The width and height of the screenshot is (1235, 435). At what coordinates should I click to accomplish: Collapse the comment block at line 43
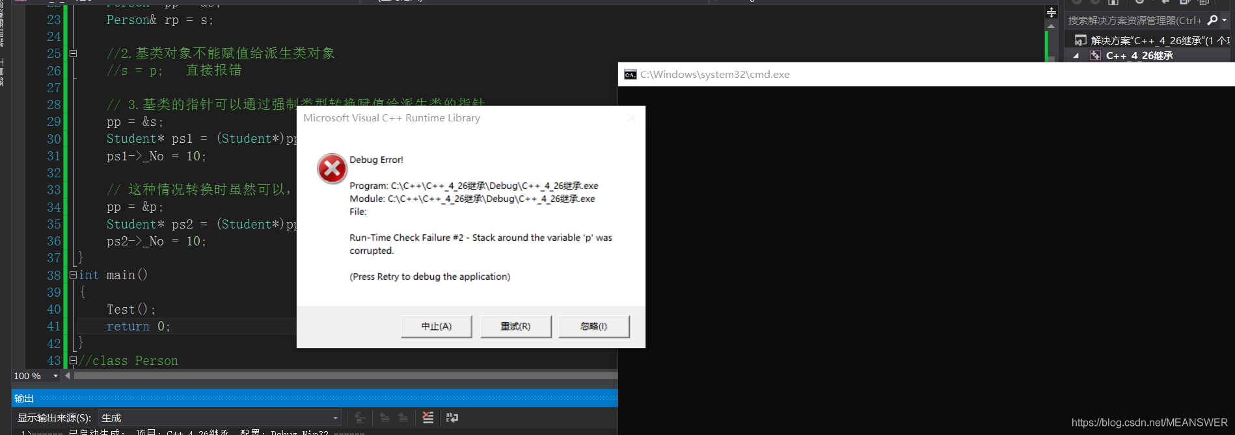click(x=73, y=360)
